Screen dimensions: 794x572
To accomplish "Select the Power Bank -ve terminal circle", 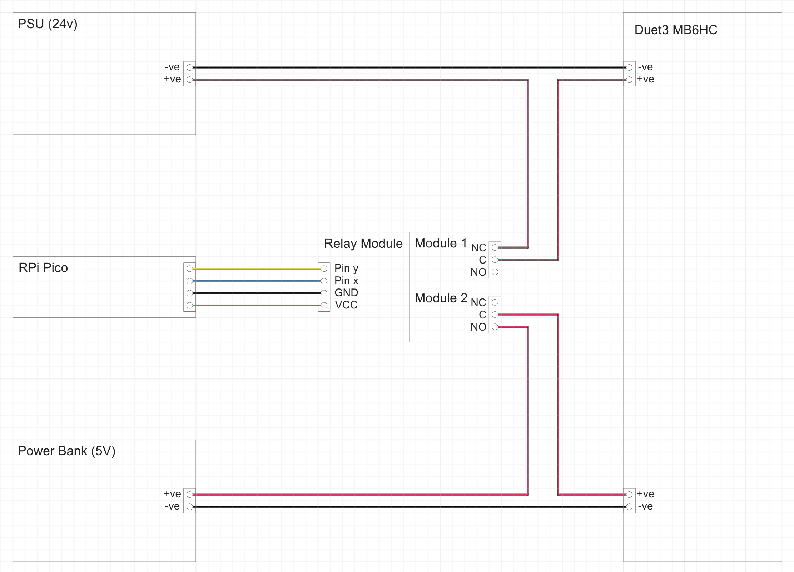I will [x=190, y=507].
